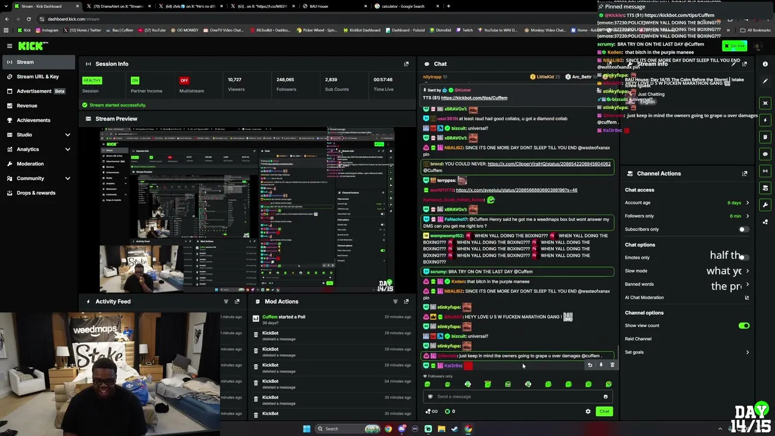This screenshot has height=436, width=775.
Task: Open the kickbot.com/tips/Cuffem link in chat
Action: [x=474, y=98]
